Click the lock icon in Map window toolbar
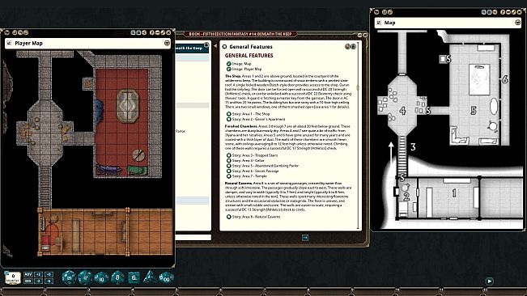Image resolution: width=527 pixels, height=296 pixels. click(x=489, y=12)
